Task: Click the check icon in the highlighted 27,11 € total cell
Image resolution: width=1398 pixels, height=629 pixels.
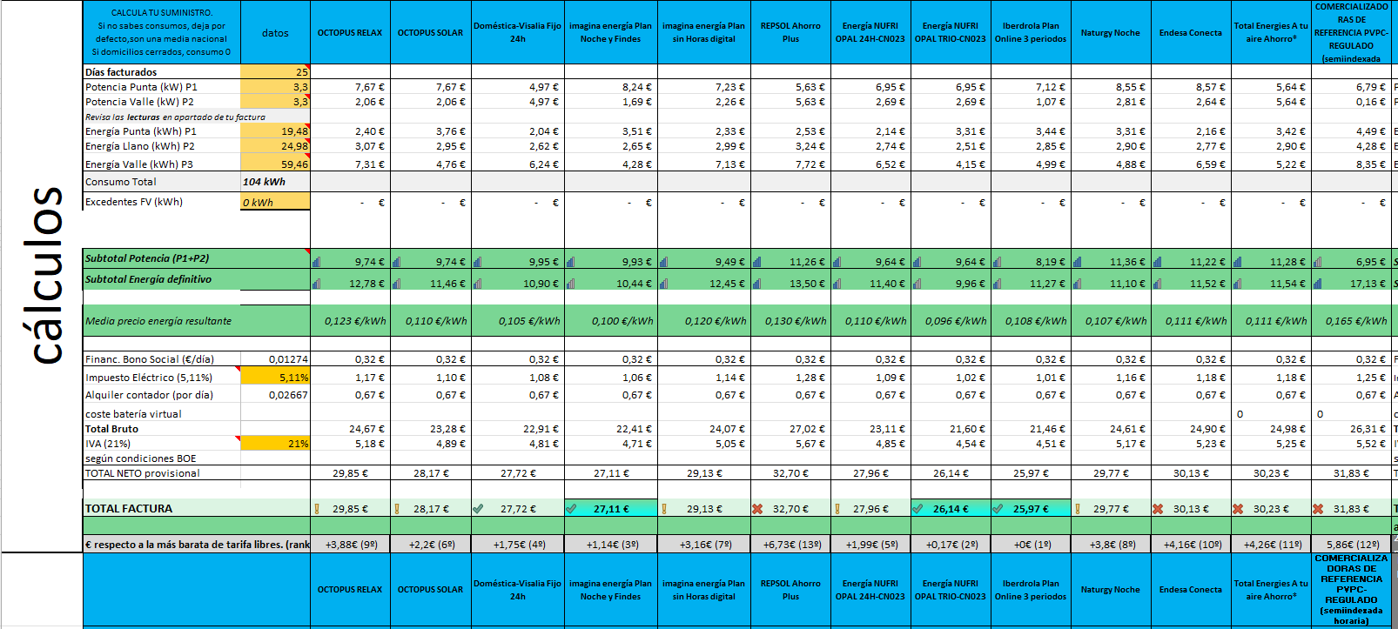Action: click(x=571, y=509)
